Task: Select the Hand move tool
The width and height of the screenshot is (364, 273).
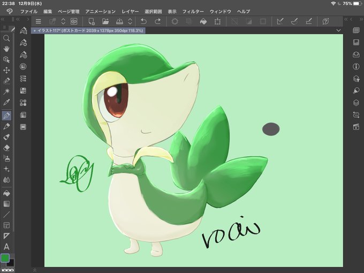Action: [6, 49]
